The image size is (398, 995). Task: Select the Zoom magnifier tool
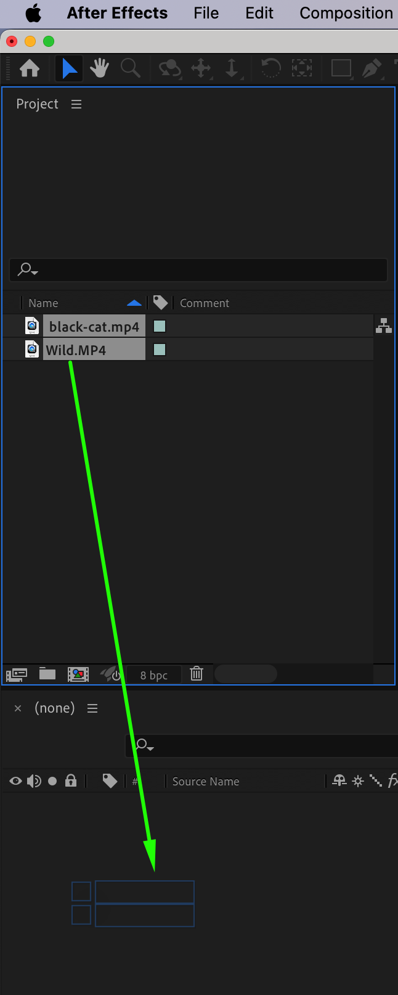click(x=130, y=68)
